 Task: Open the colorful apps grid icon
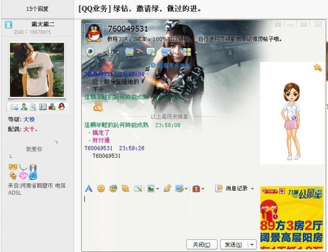(x=187, y=52)
